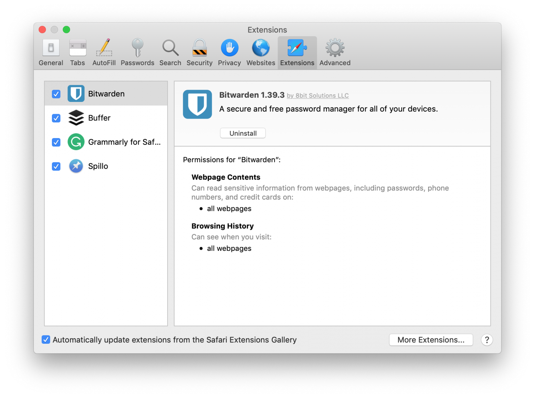535x398 pixels.
Task: Follow the 8bit Solutions LLC link
Action: [x=318, y=96]
